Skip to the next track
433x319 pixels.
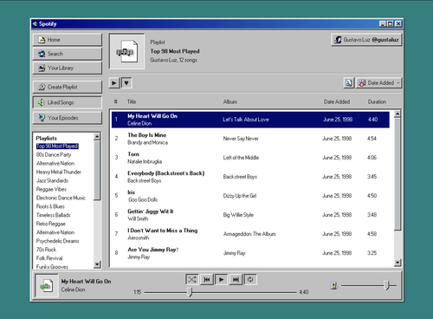pos(236,279)
